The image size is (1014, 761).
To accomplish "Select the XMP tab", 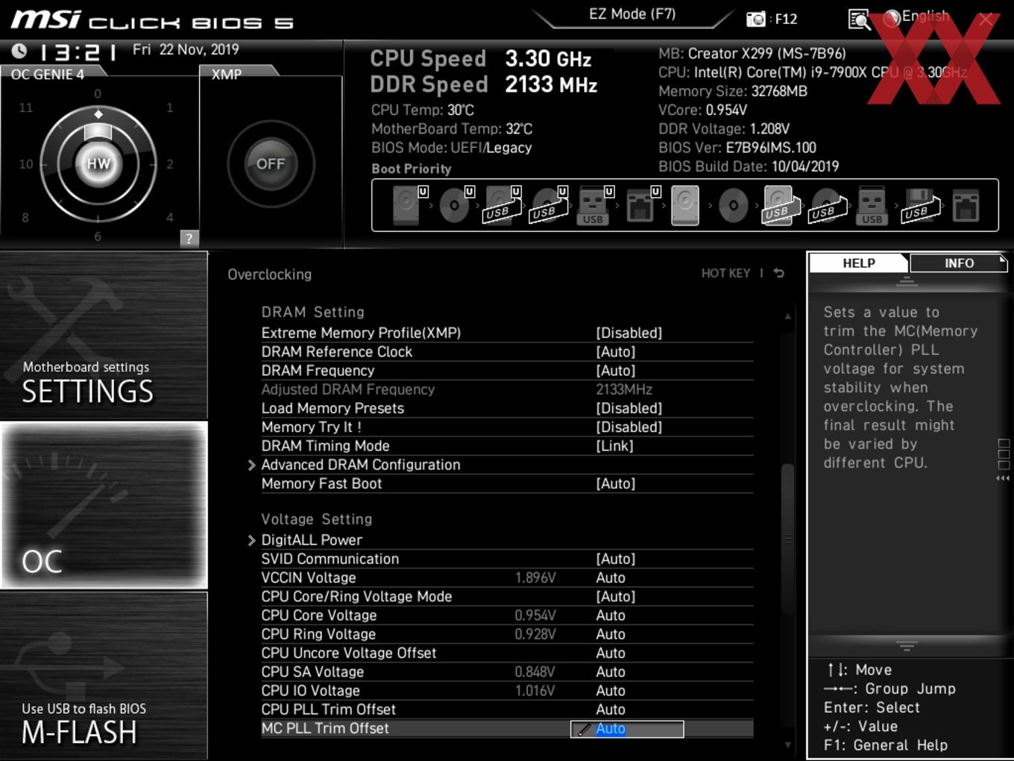I will point(227,74).
